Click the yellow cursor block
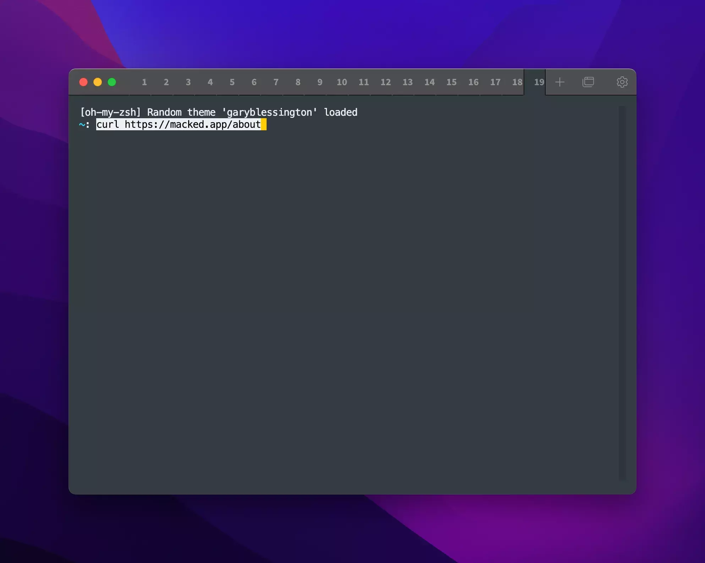Viewport: 705px width, 563px height. coord(264,125)
